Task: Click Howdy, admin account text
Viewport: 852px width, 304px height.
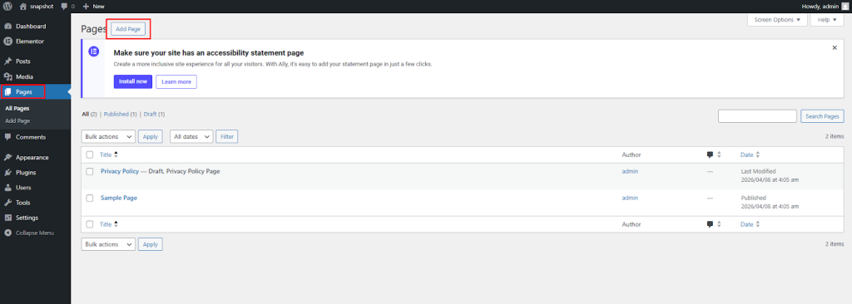Action: coord(820,7)
